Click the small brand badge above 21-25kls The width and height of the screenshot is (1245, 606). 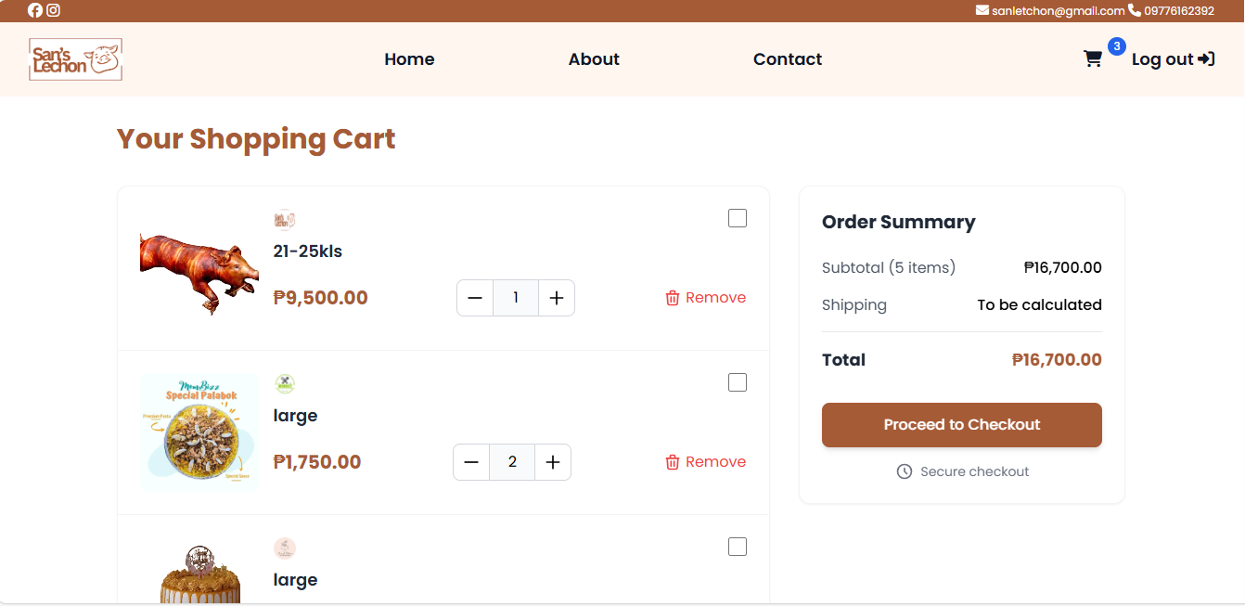click(285, 219)
